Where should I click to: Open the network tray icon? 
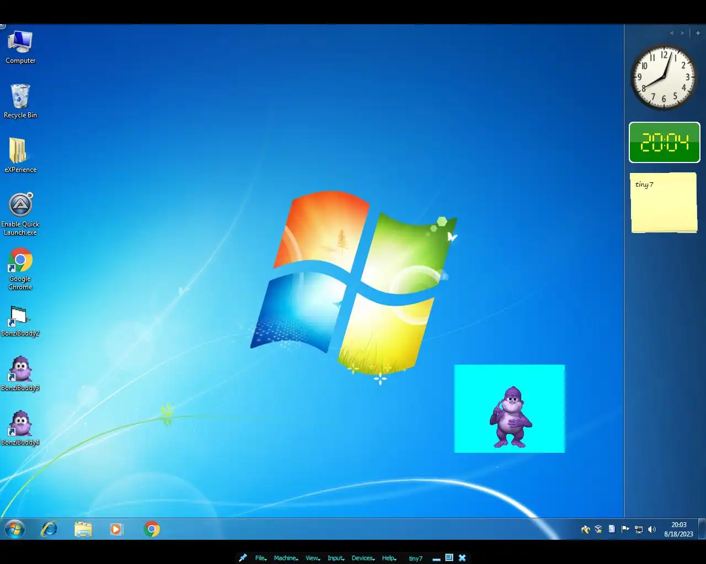click(639, 529)
